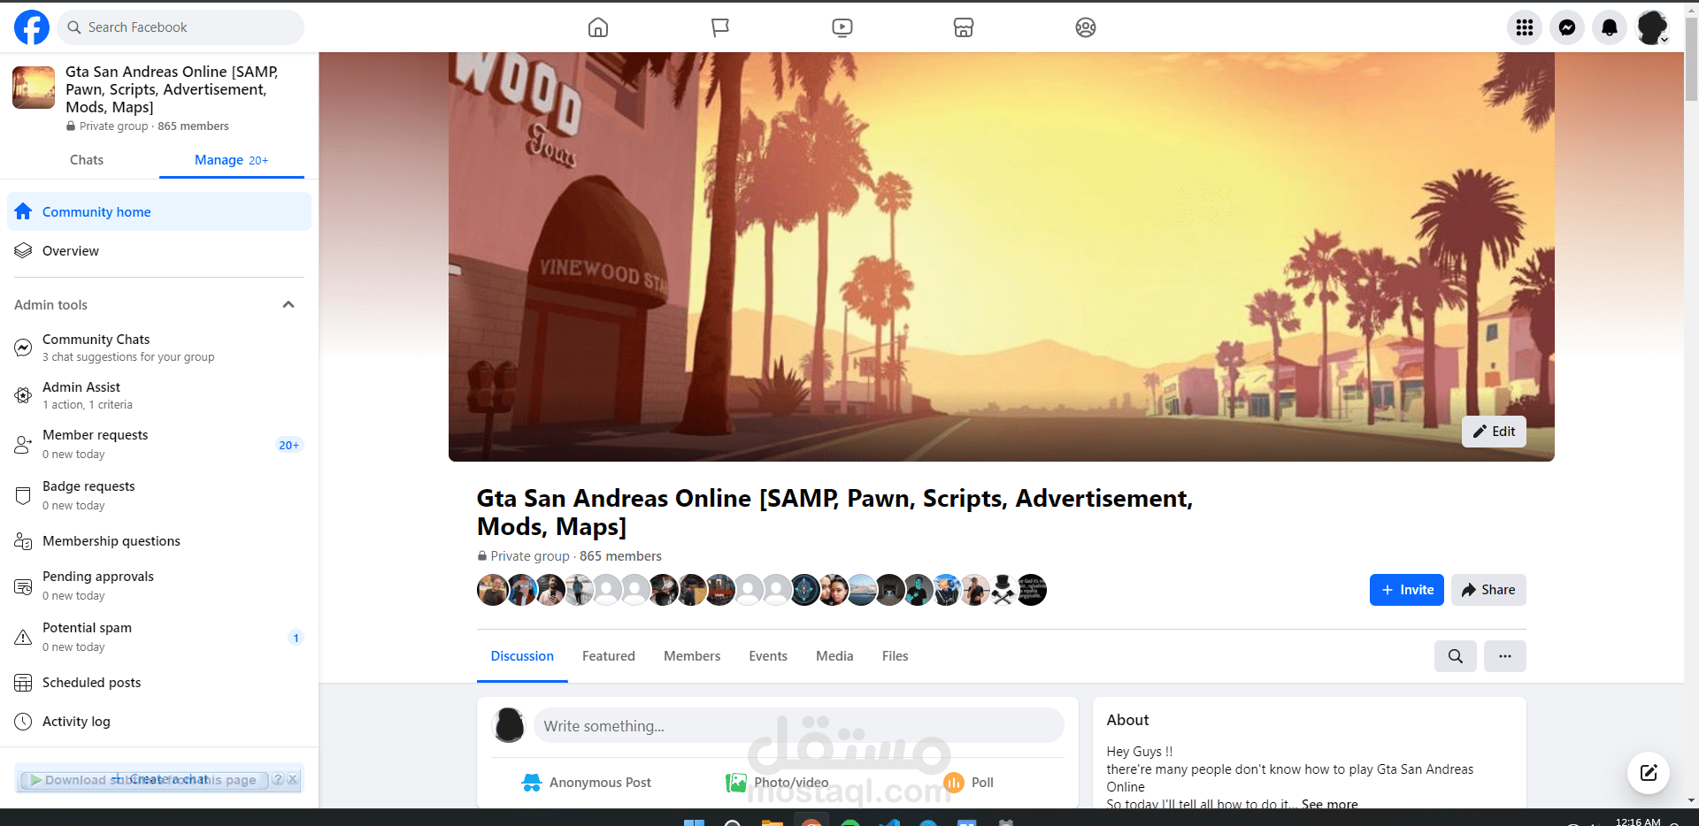Screen dimensions: 1699x826
Task: Switch to the Featured tab
Action: (609, 656)
